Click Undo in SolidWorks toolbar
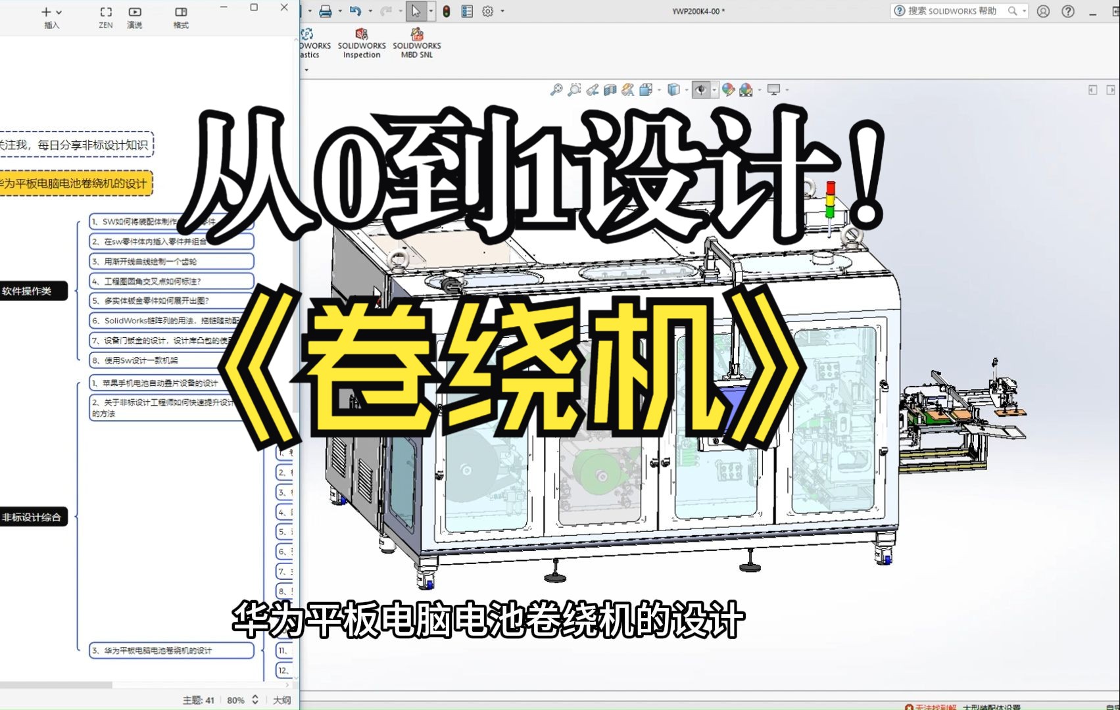 pos(356,11)
